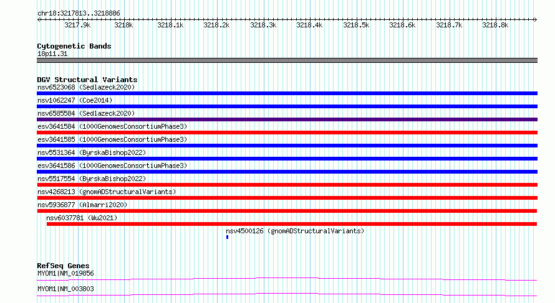Select the 18p11.31 band label
555x303 pixels.
pos(52,54)
